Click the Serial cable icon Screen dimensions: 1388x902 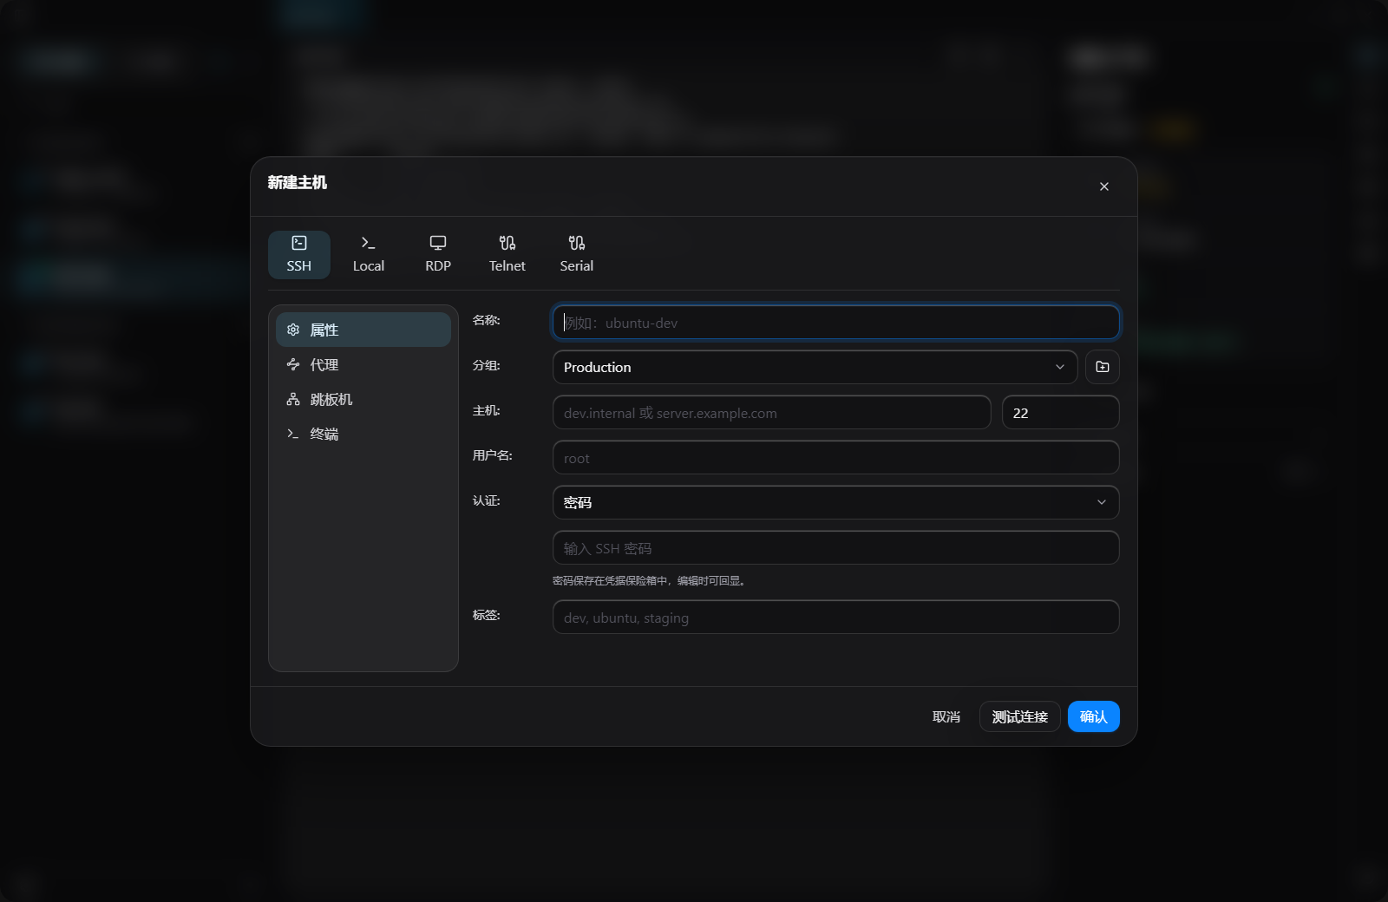(576, 243)
